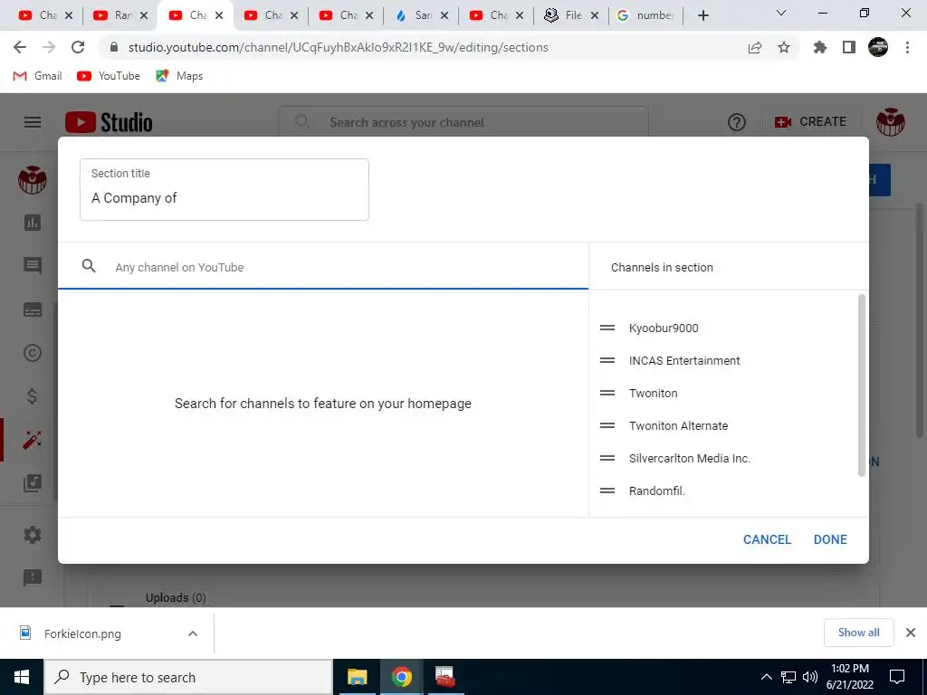Image resolution: width=927 pixels, height=695 pixels.
Task: Open the Chrome three-dot menu
Action: (x=907, y=47)
